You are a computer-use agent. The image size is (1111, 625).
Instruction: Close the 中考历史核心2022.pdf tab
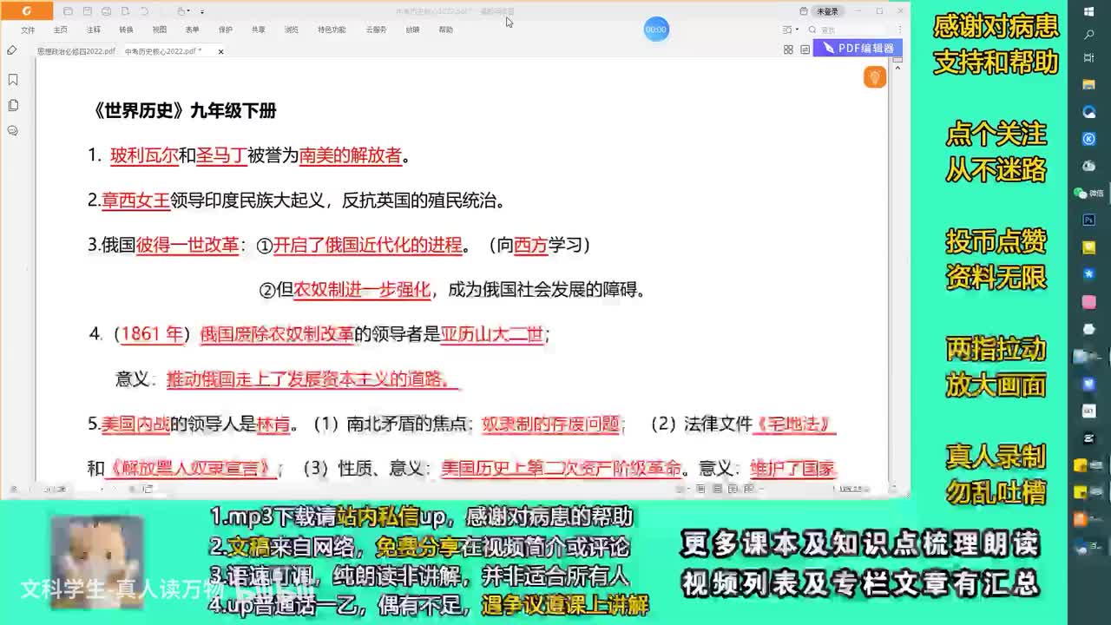point(220,51)
